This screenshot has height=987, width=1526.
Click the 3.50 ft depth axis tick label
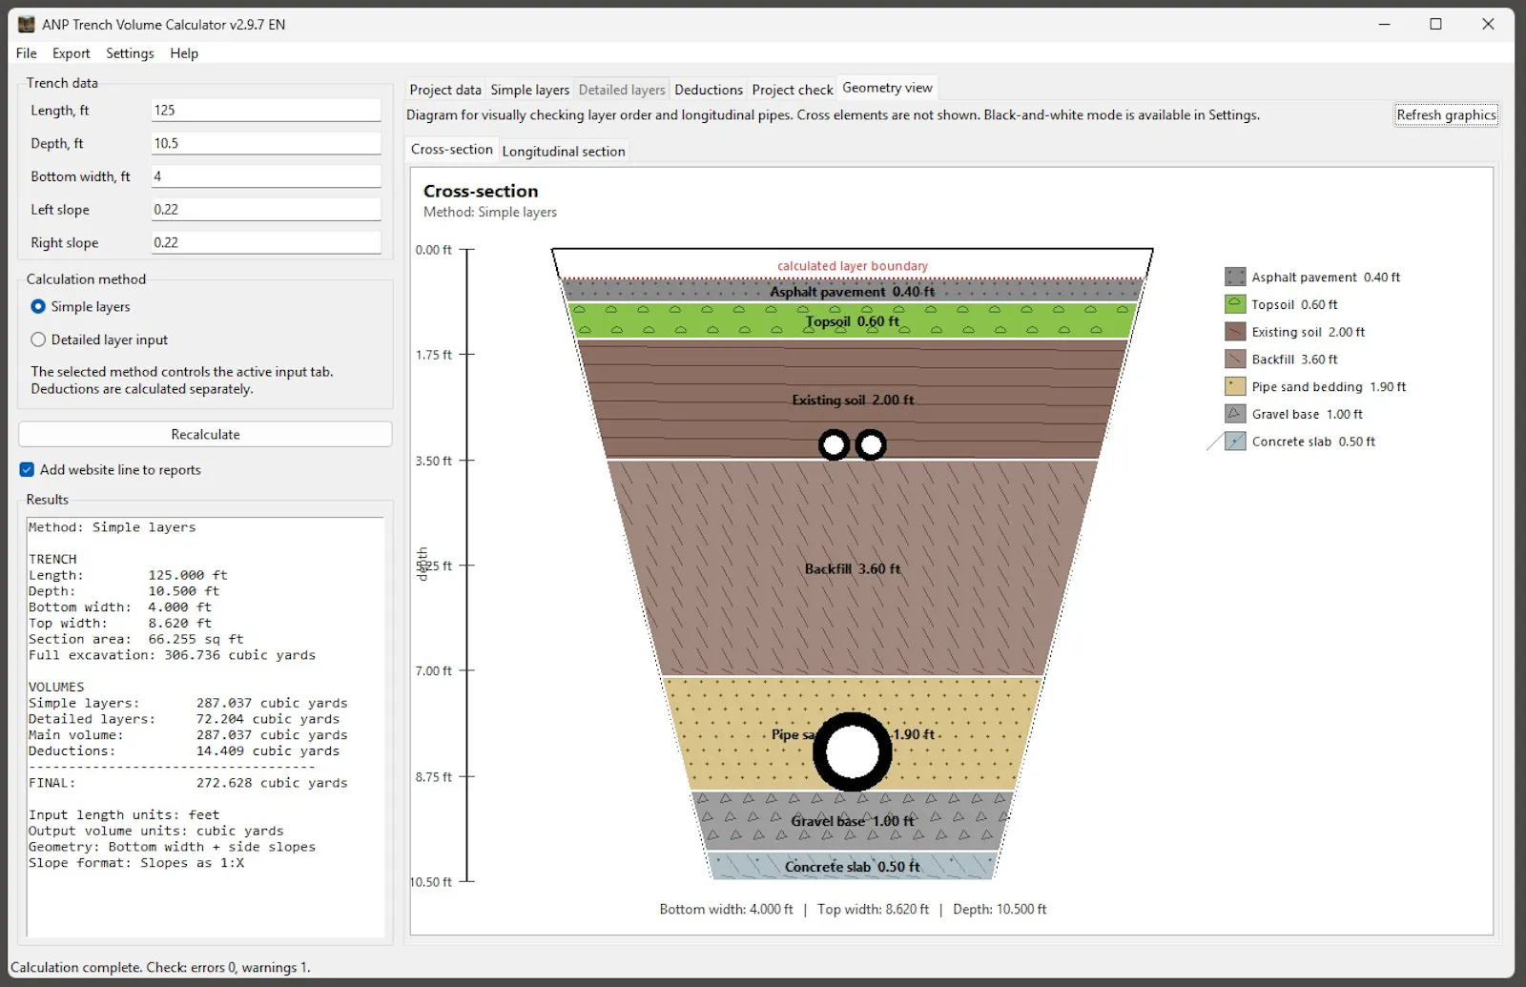click(x=434, y=461)
